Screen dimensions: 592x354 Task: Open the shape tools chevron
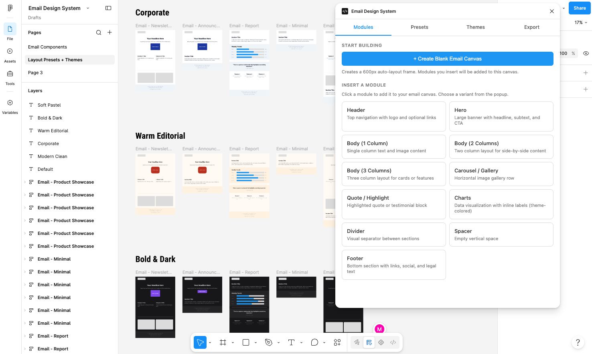click(255, 343)
